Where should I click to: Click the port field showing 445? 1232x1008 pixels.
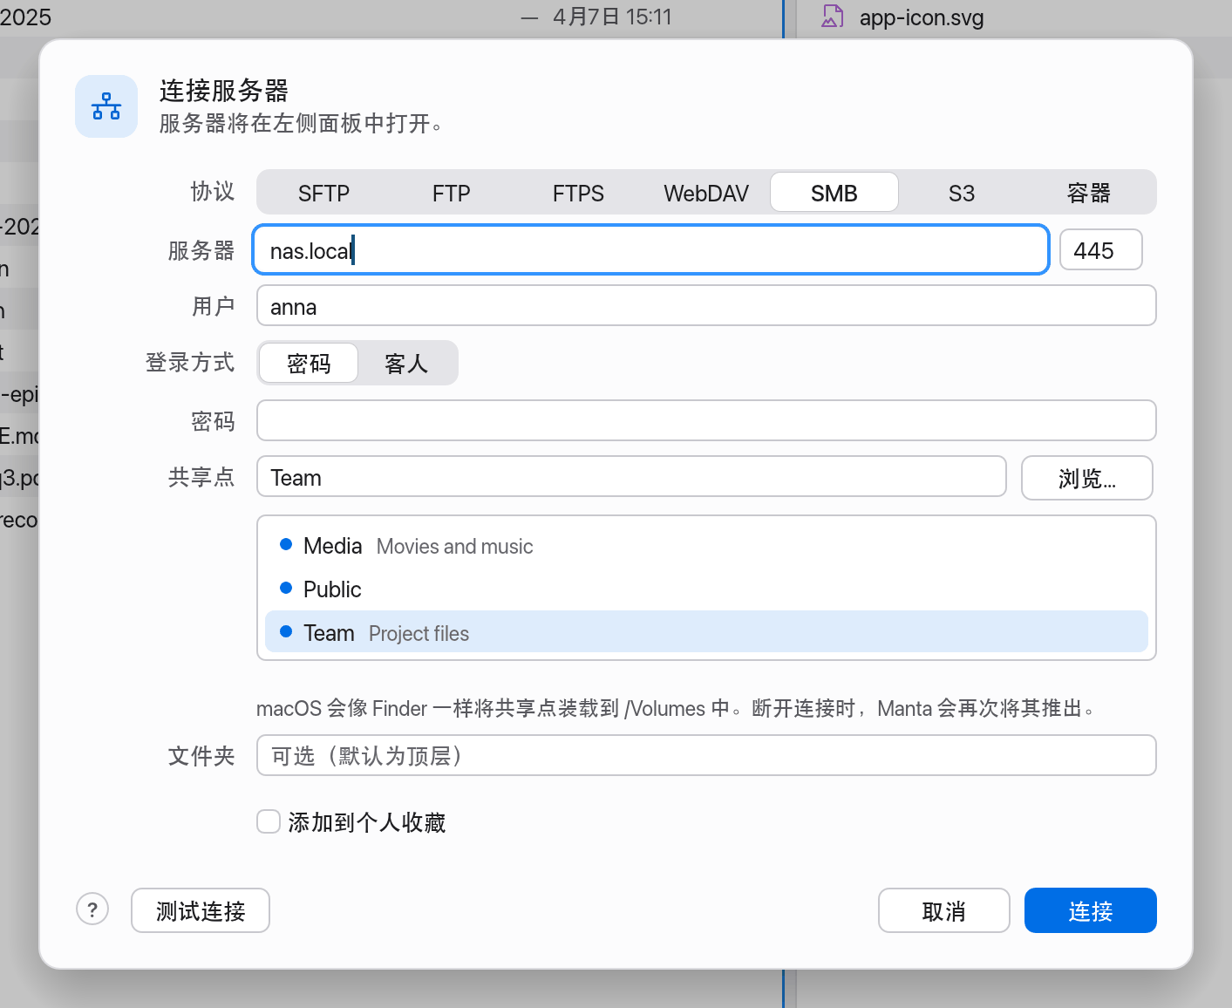pos(1100,250)
